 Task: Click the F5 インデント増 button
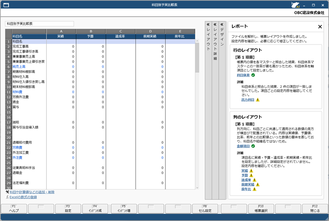(124, 209)
